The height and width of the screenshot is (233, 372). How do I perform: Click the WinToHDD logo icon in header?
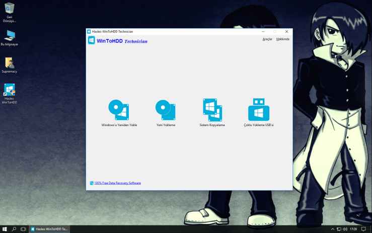(x=91, y=40)
